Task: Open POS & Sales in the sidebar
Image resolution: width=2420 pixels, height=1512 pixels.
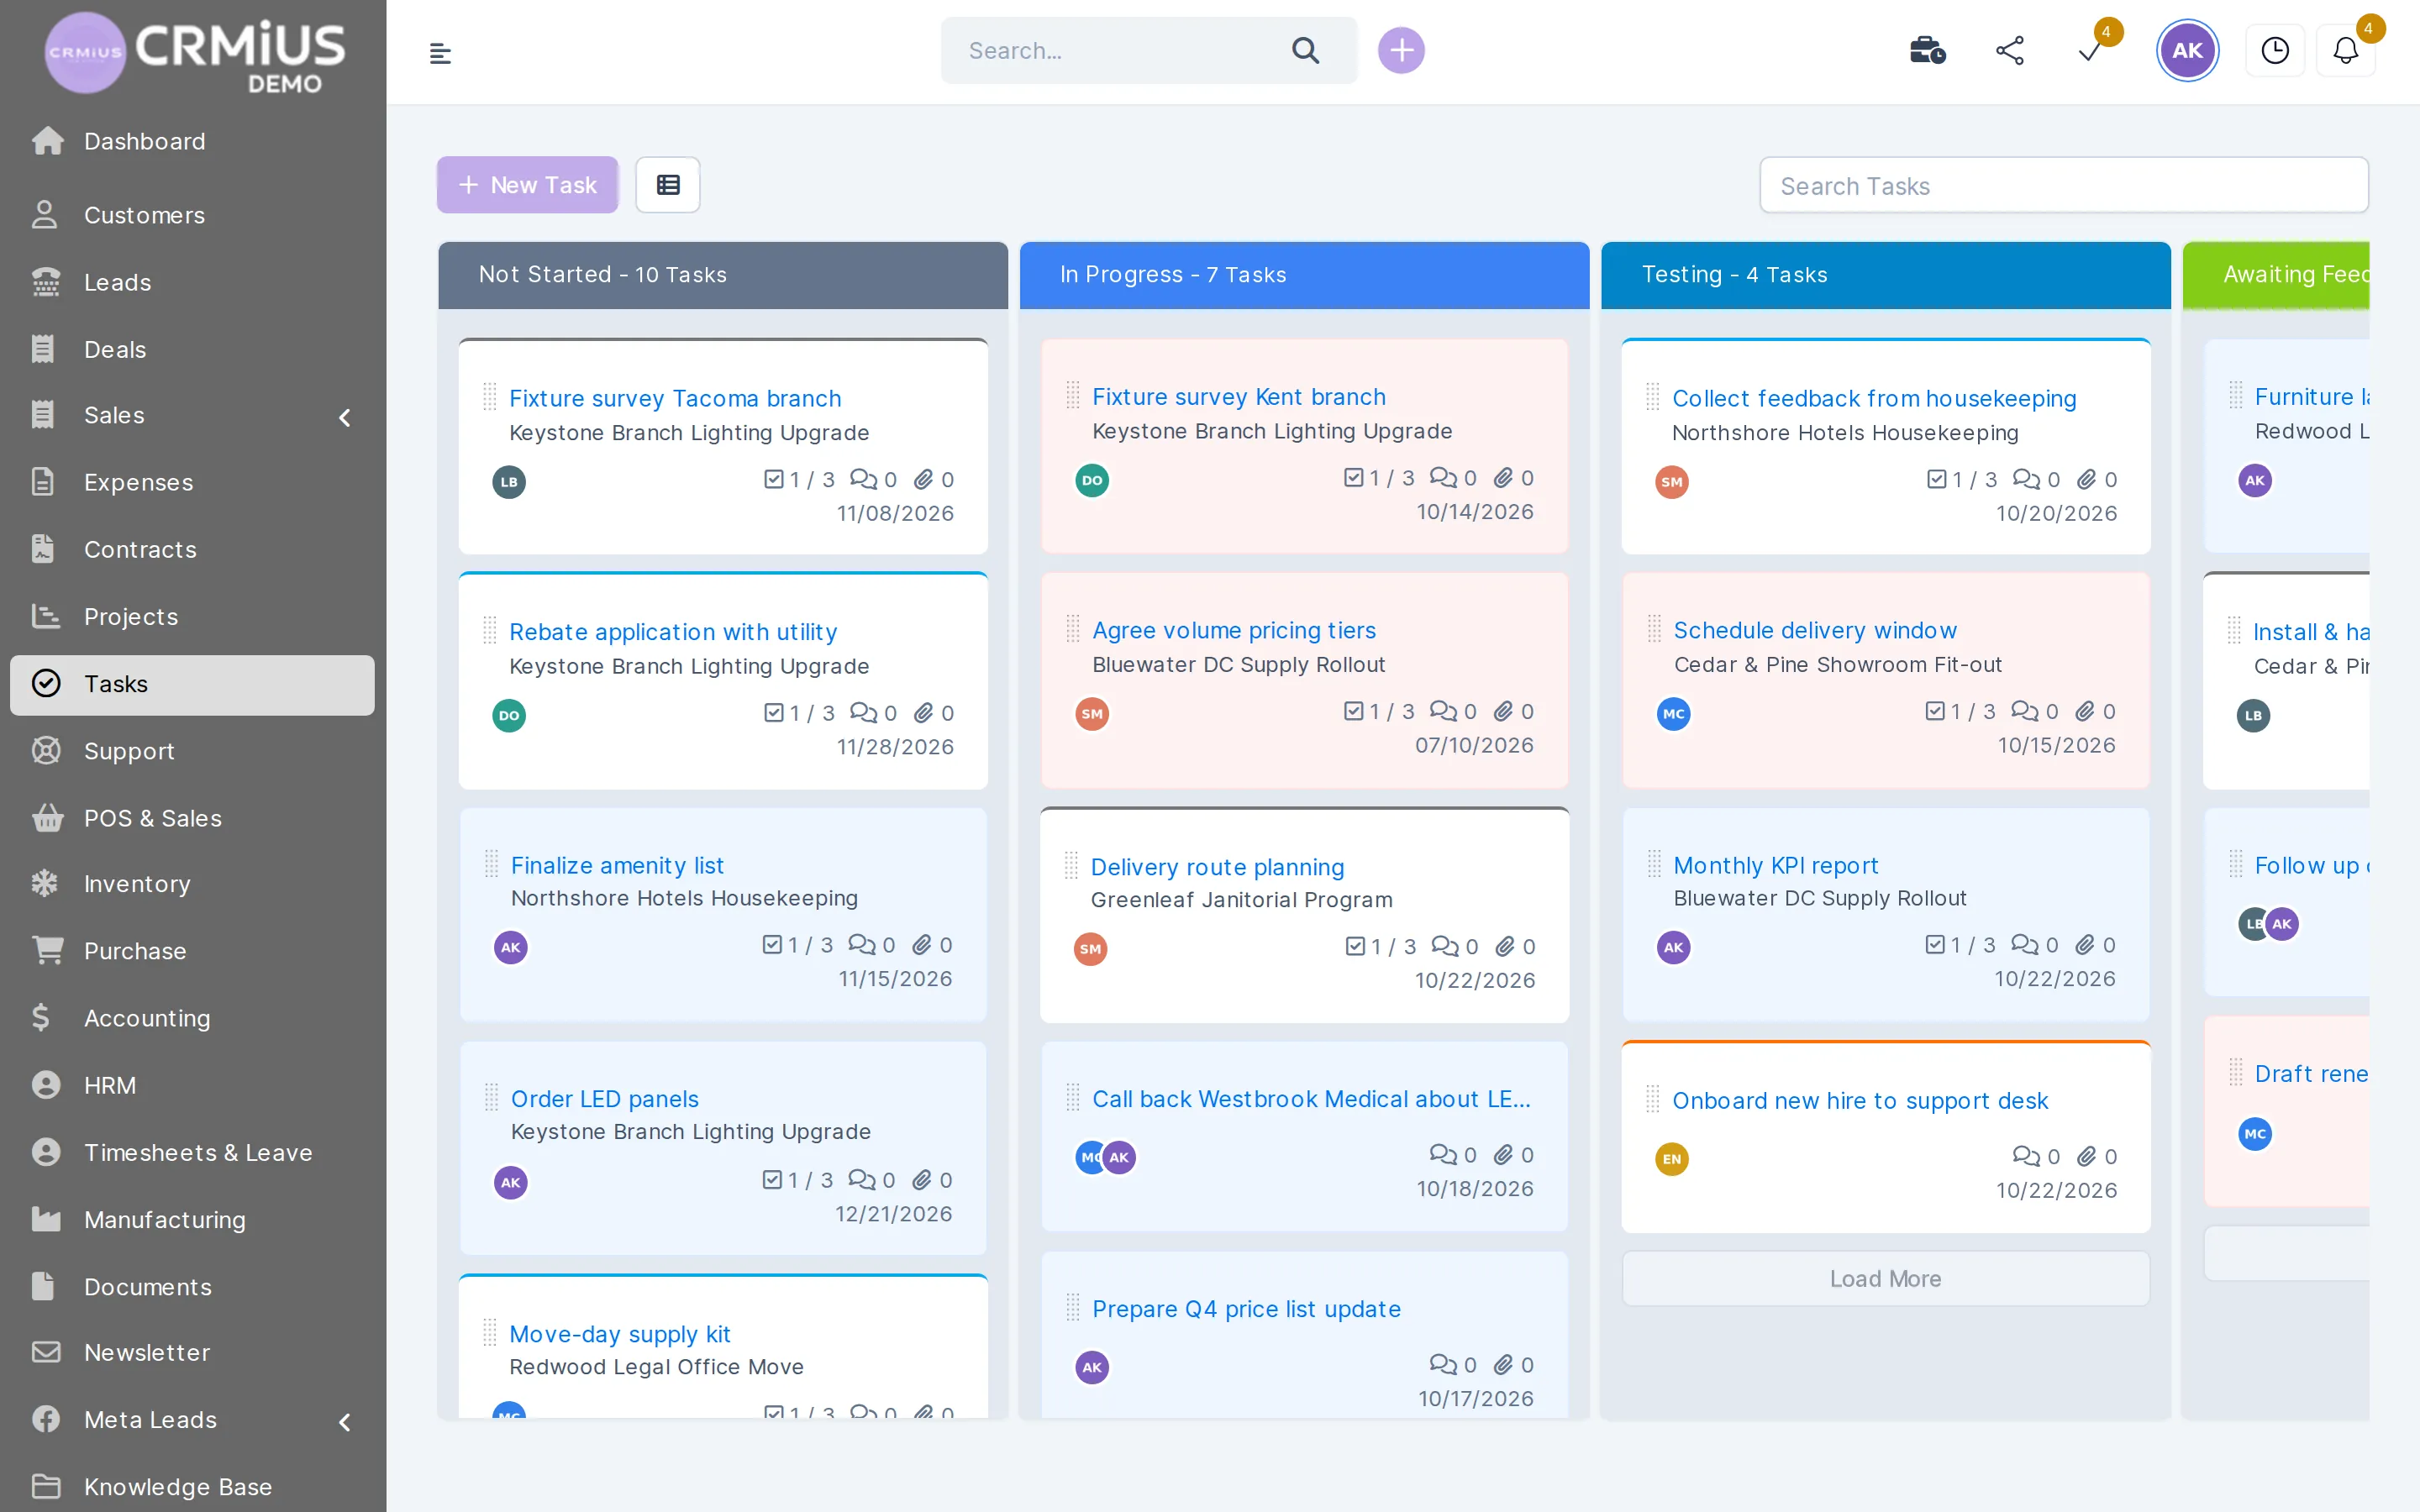Action: (192, 817)
